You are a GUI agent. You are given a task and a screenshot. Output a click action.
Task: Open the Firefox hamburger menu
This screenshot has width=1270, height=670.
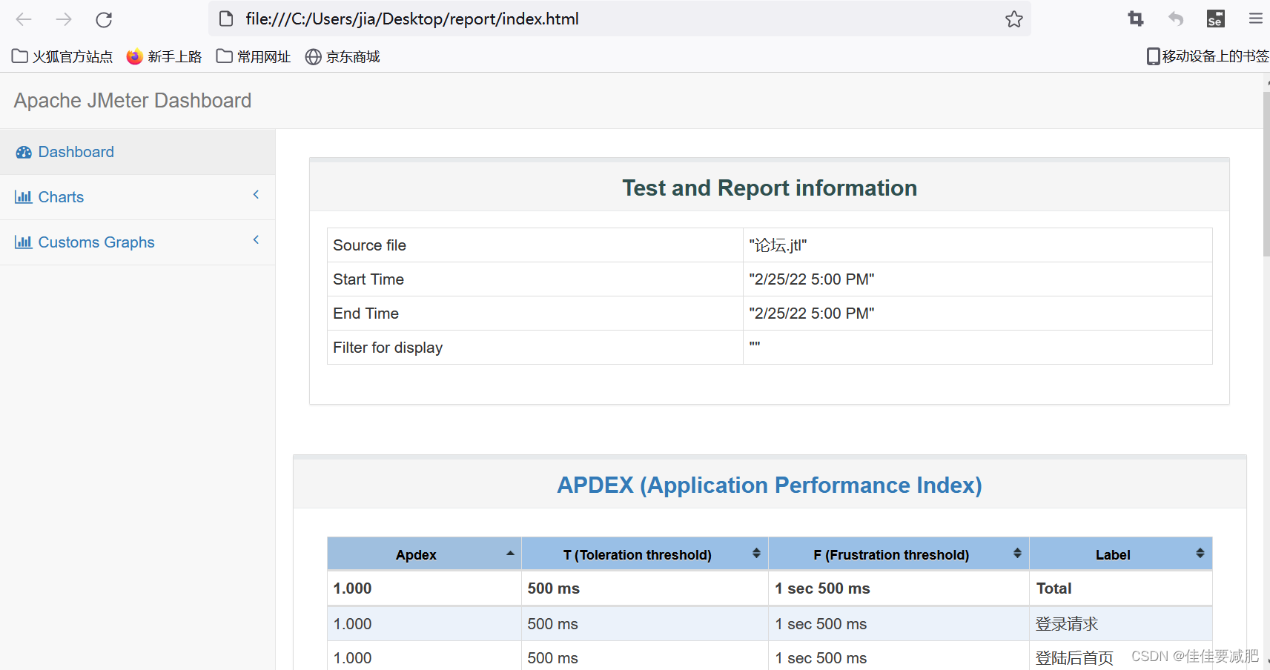(x=1256, y=19)
